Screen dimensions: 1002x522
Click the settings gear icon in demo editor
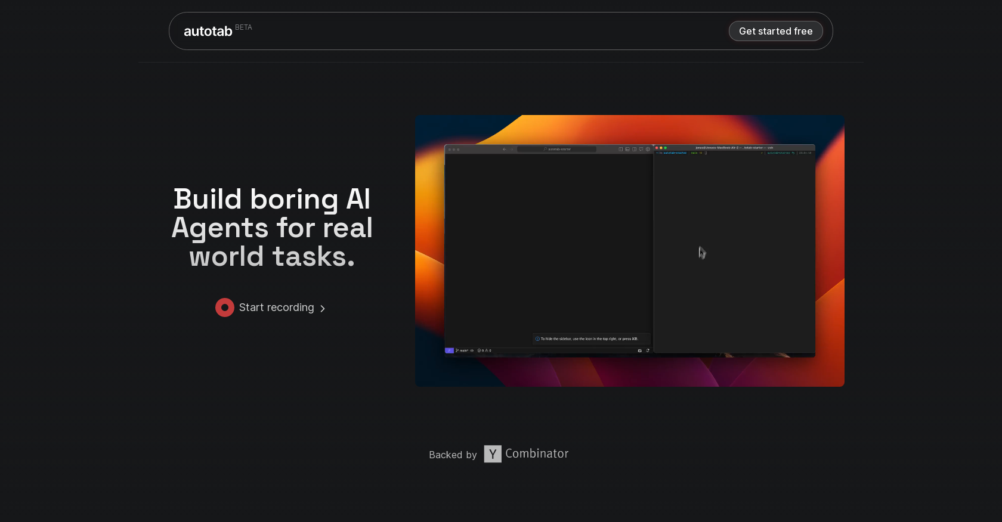coord(648,149)
